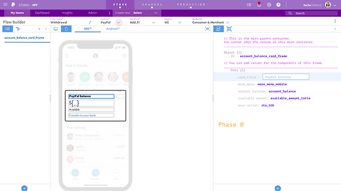Open the Dashboard tab

(x=42, y=13)
